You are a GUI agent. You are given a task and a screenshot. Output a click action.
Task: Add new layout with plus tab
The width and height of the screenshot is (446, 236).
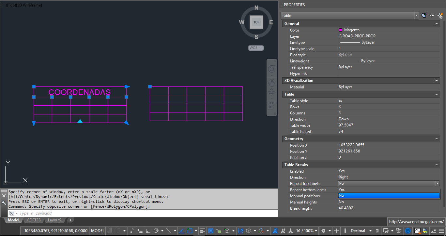[70, 220]
